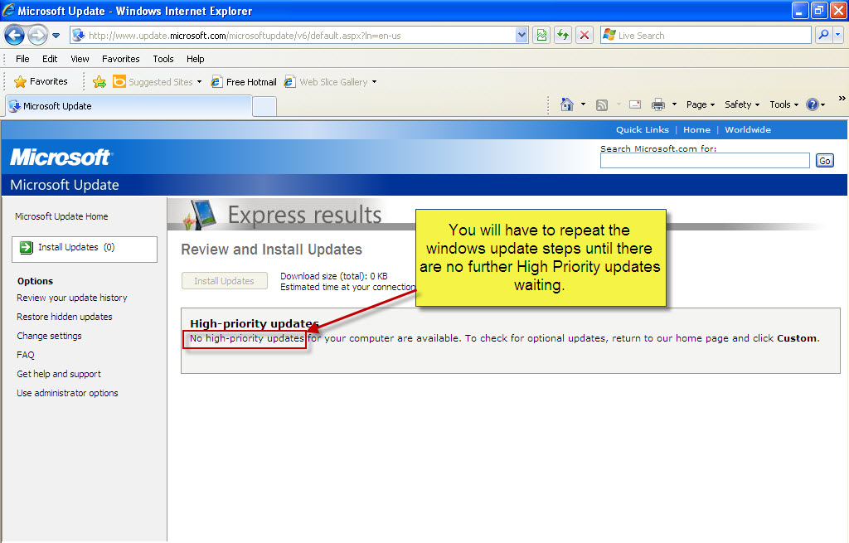Open the Use administrator options link
Screen dimensions: 849x543
pos(67,393)
